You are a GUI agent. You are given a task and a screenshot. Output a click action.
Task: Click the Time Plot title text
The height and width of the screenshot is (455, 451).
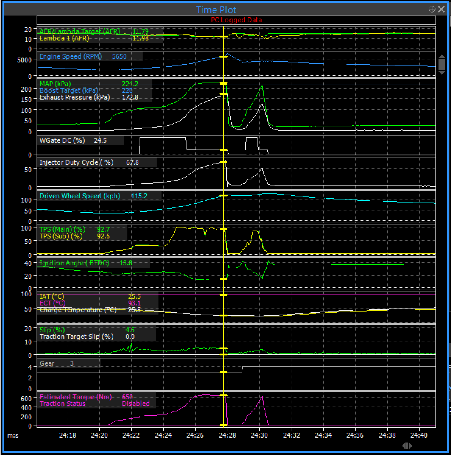click(216, 10)
